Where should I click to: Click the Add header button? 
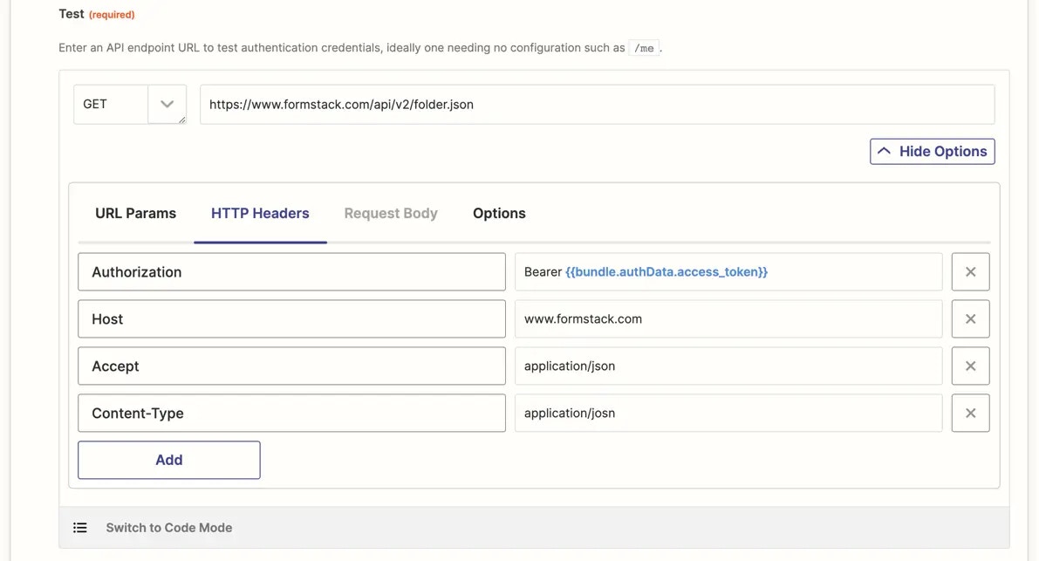pyautogui.click(x=169, y=460)
